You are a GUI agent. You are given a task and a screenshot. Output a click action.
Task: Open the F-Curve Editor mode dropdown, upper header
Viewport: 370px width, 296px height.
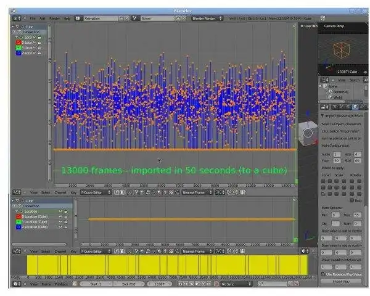tap(96, 192)
